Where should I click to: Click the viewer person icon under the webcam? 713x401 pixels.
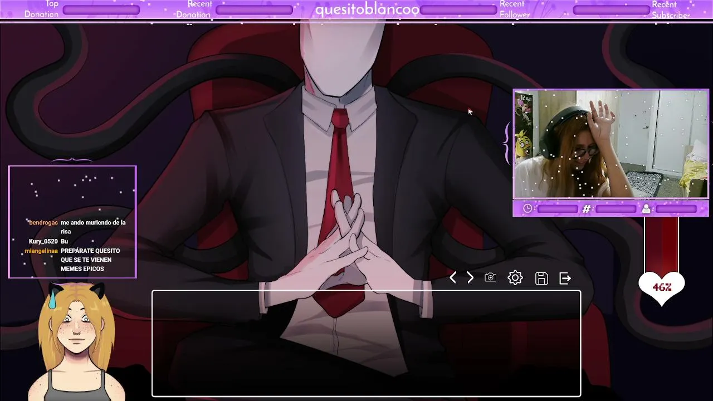coord(646,209)
